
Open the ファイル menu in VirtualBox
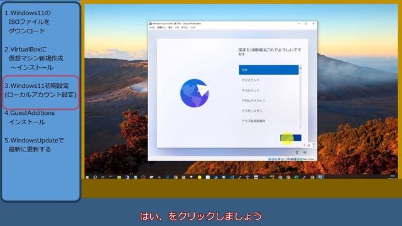152,28
